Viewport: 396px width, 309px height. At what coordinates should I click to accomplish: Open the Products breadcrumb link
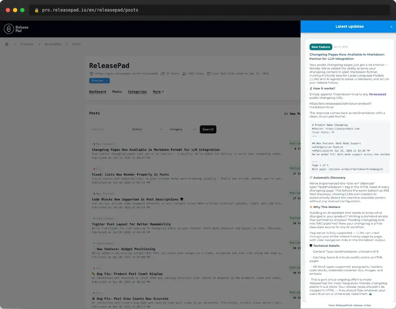[x=27, y=44]
